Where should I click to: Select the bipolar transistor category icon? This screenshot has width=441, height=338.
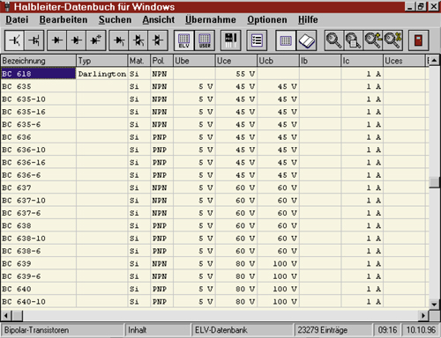(15, 40)
